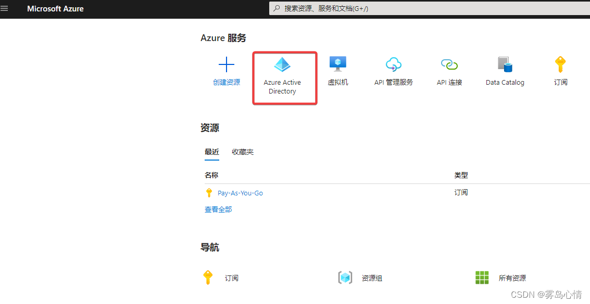This screenshot has width=590, height=304.
Task: Open the hamburger portal menu
Action: (4, 8)
